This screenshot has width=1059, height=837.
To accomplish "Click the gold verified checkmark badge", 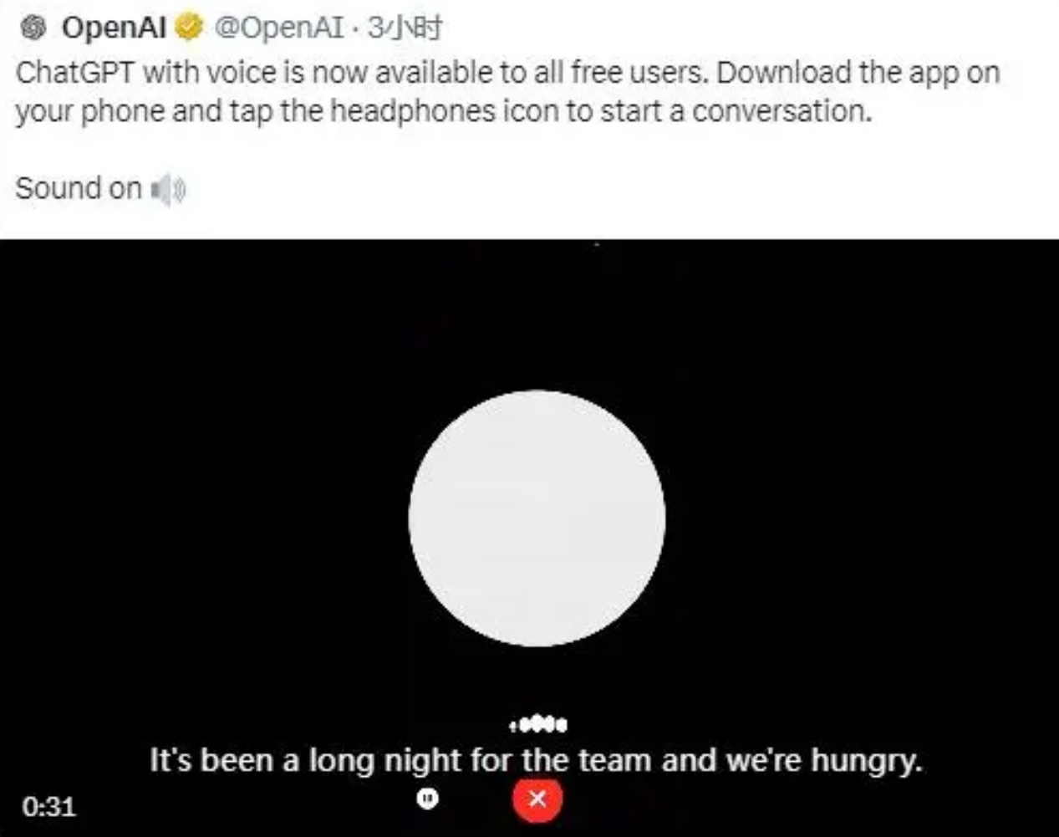I will [190, 28].
